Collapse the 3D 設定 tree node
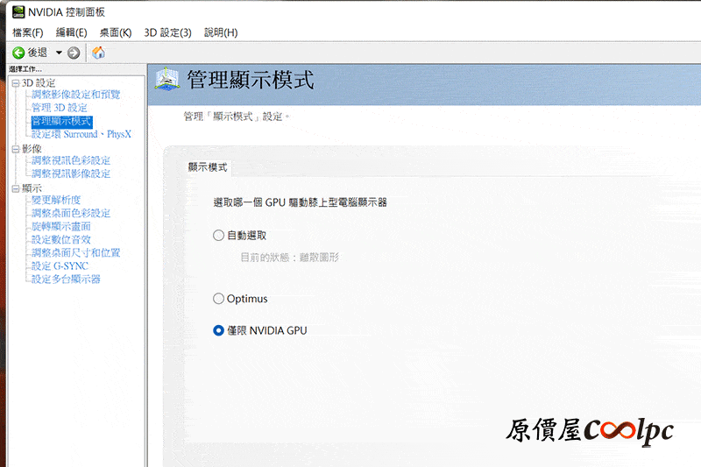 16,83
